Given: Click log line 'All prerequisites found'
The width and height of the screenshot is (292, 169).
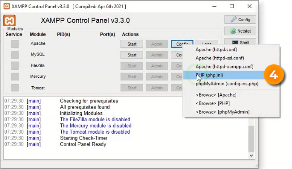Looking at the screenshot, I should pyautogui.click(x=85, y=107).
